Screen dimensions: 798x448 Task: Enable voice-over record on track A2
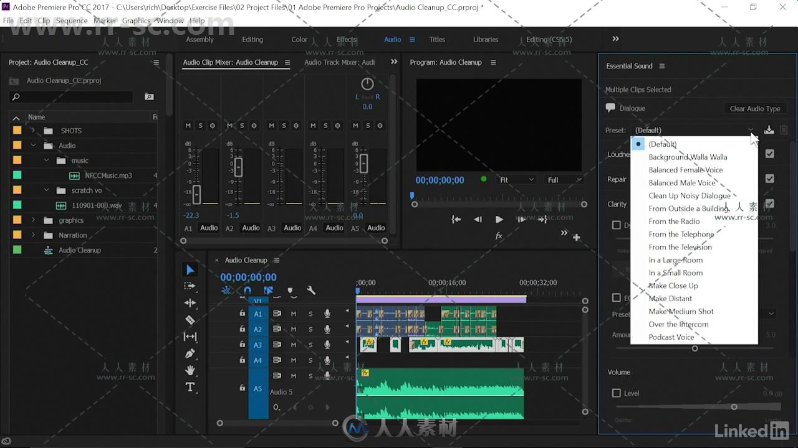(327, 329)
